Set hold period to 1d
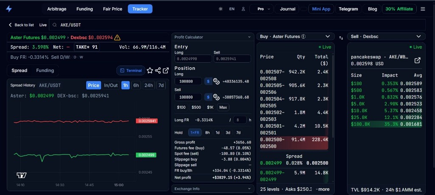435x195 pixels. coord(218,132)
